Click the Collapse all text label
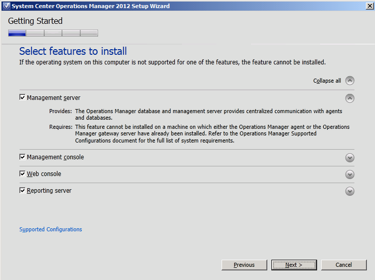Image resolution: width=375 pixels, height=280 pixels. 327,81
